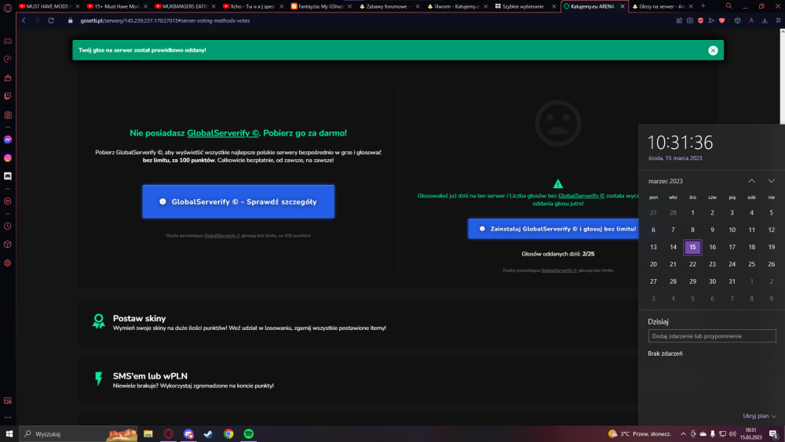Open File Explorer from the taskbar
Image resolution: width=785 pixels, height=442 pixels.
pos(148,434)
